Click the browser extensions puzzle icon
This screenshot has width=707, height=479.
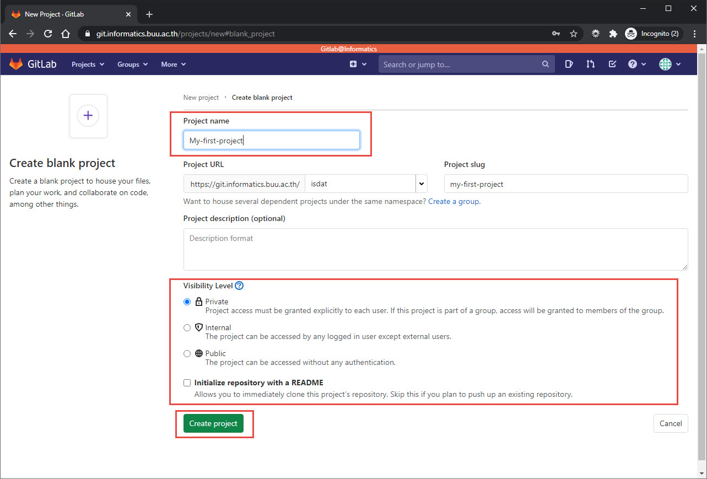click(x=613, y=34)
